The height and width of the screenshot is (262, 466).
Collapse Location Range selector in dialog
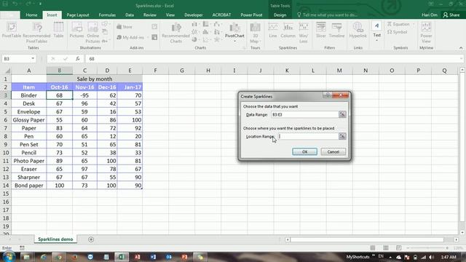[x=342, y=136]
